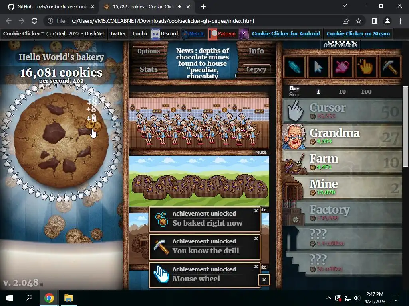Mute the Cookie Clicker tab audio icon
Viewport: 409px width, 306px height.
(179, 7)
